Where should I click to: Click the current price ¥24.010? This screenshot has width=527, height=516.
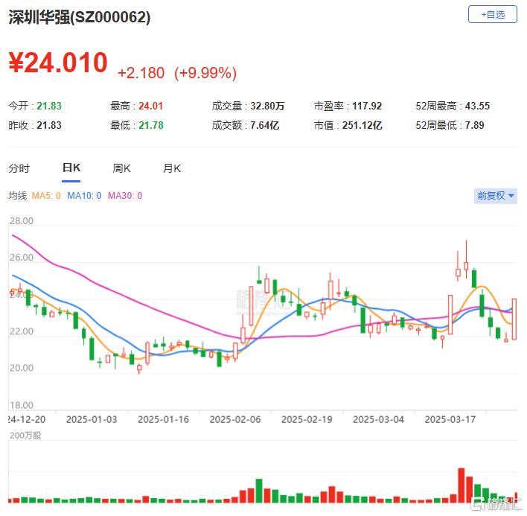[x=58, y=63]
